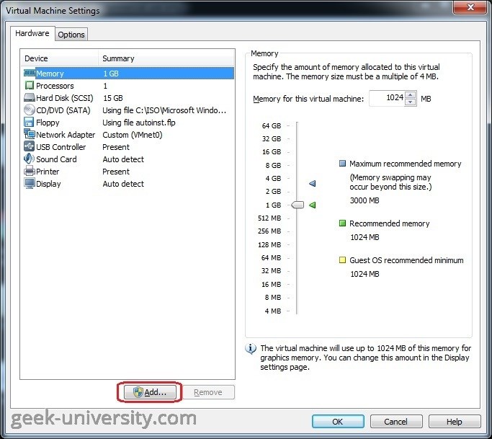Select the Processors row label
Screen dimensions: 492x439
[55, 86]
